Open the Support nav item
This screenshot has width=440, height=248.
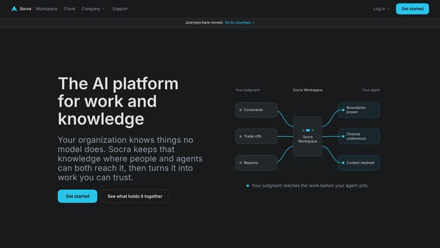click(x=120, y=9)
